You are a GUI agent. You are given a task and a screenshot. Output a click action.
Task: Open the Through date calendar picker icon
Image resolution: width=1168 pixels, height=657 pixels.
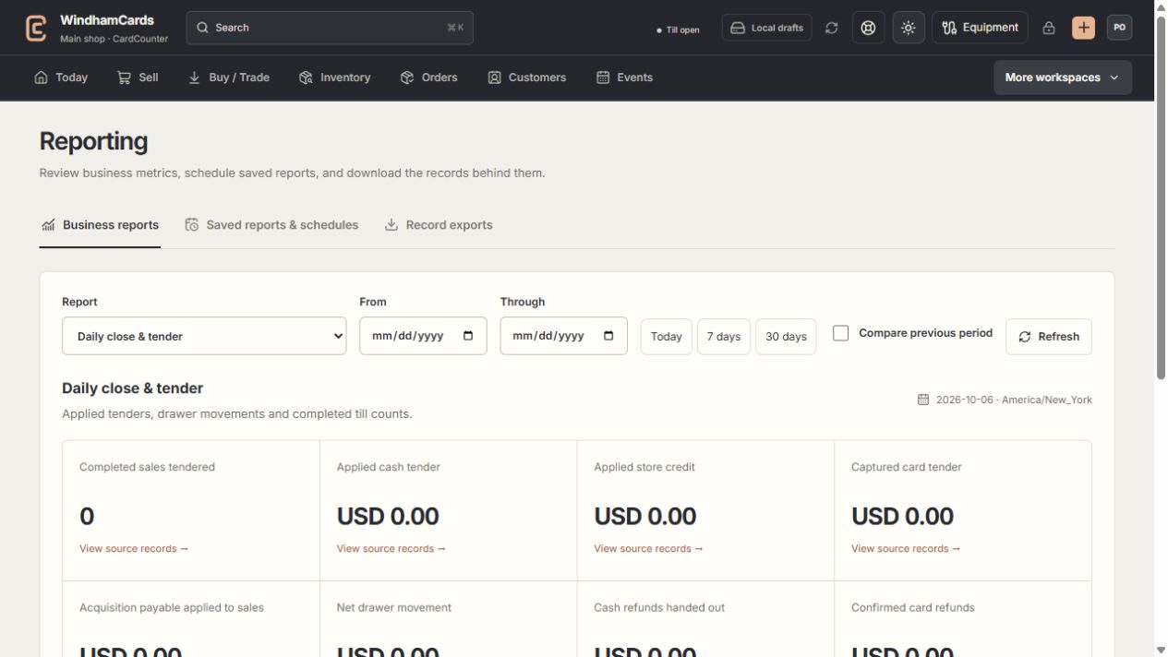(608, 336)
